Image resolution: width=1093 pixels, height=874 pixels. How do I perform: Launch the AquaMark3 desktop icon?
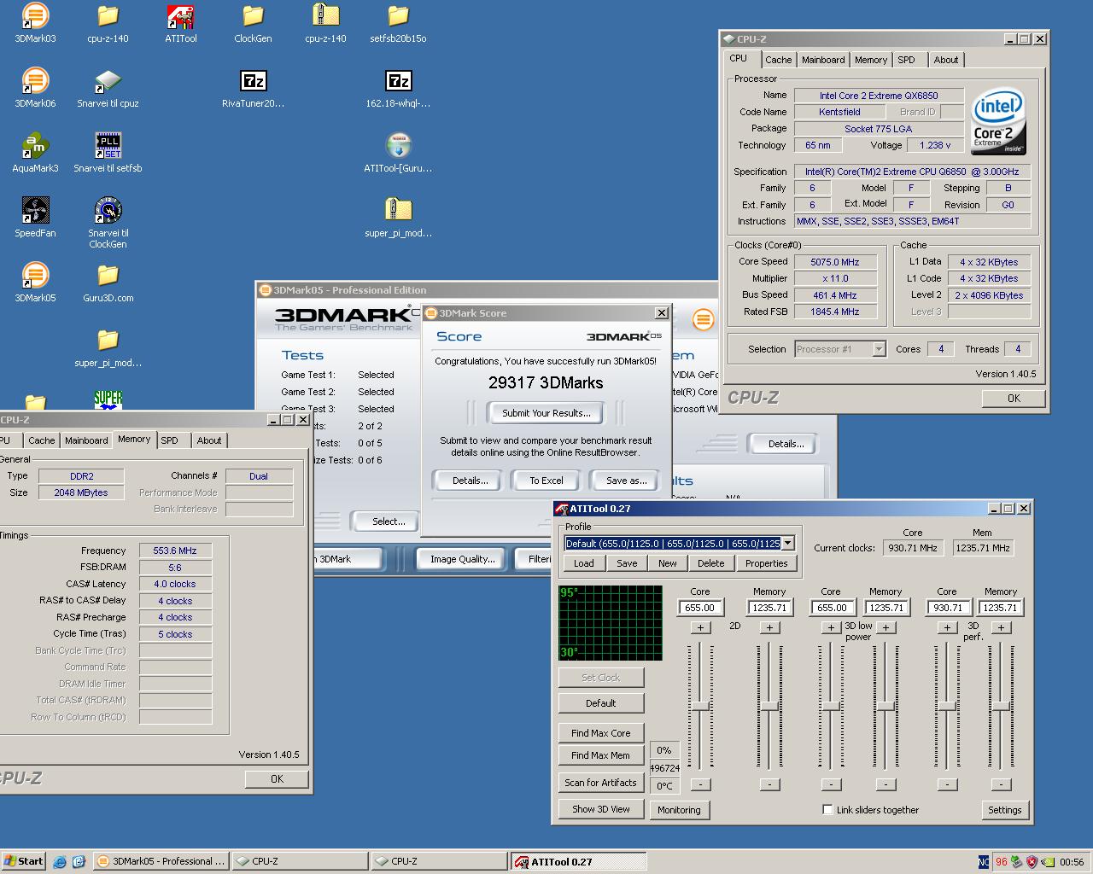click(x=35, y=153)
